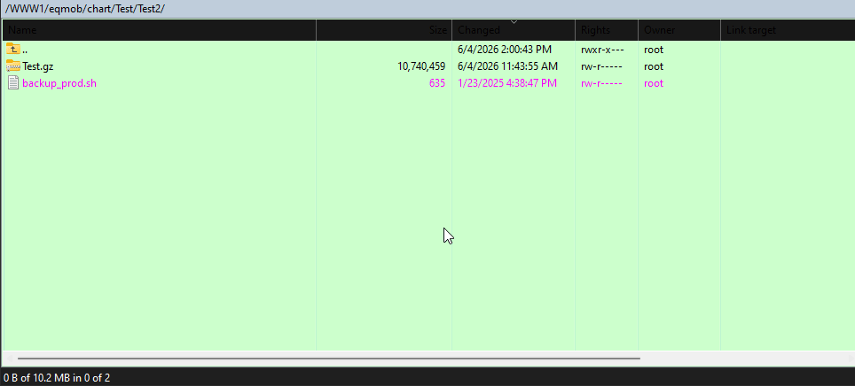Screen dimensions: 855x386
Task: Click the date 6/4/2026 11:43:55 AM
Action: 507,66
